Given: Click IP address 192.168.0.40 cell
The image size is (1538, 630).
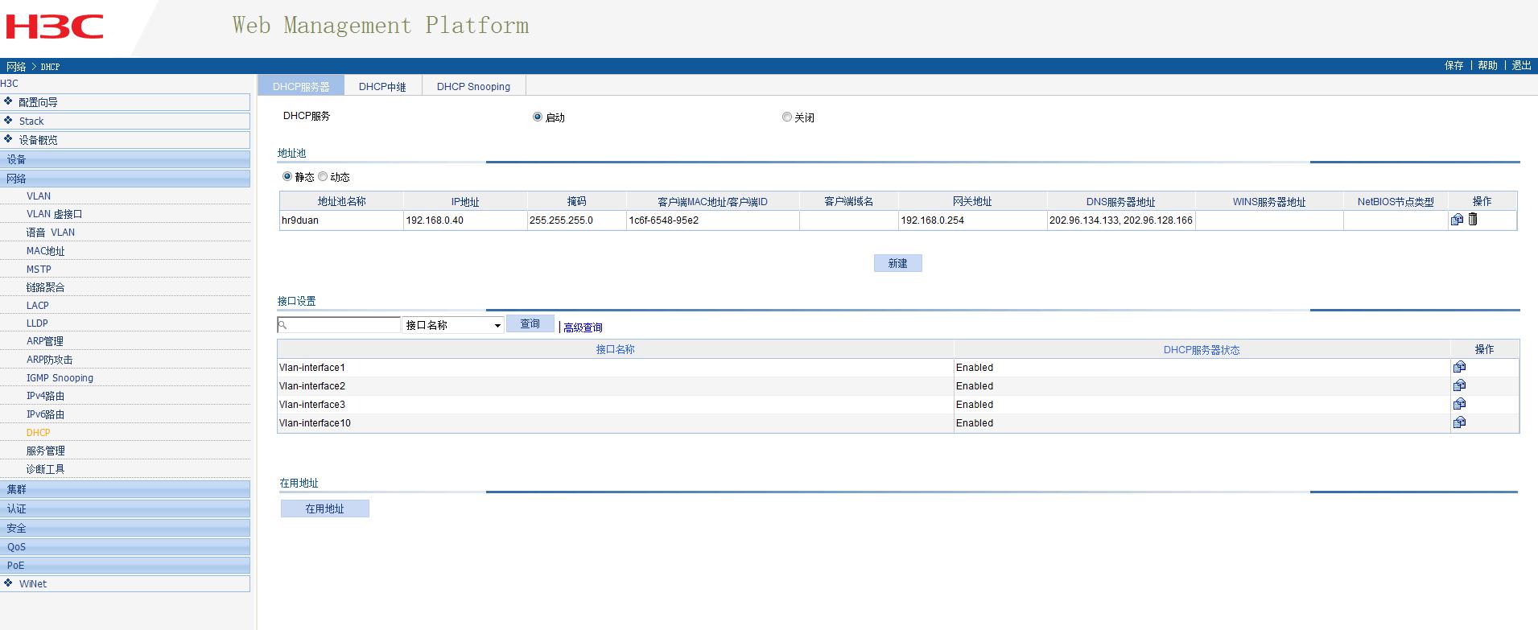Looking at the screenshot, I should [465, 220].
